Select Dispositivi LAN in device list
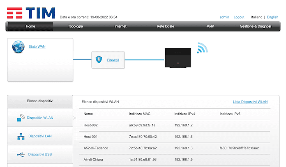Screen dimensions: 286x167 pyautogui.click(x=40, y=136)
